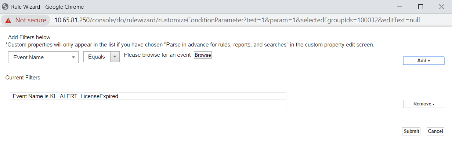This screenshot has width=452, height=153.
Task: Cancel the filter dialog
Action: (435, 131)
